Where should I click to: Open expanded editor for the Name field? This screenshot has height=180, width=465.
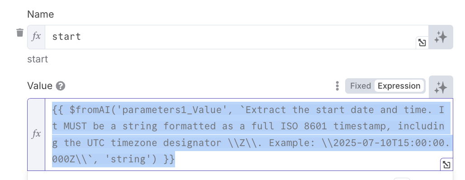click(x=422, y=43)
